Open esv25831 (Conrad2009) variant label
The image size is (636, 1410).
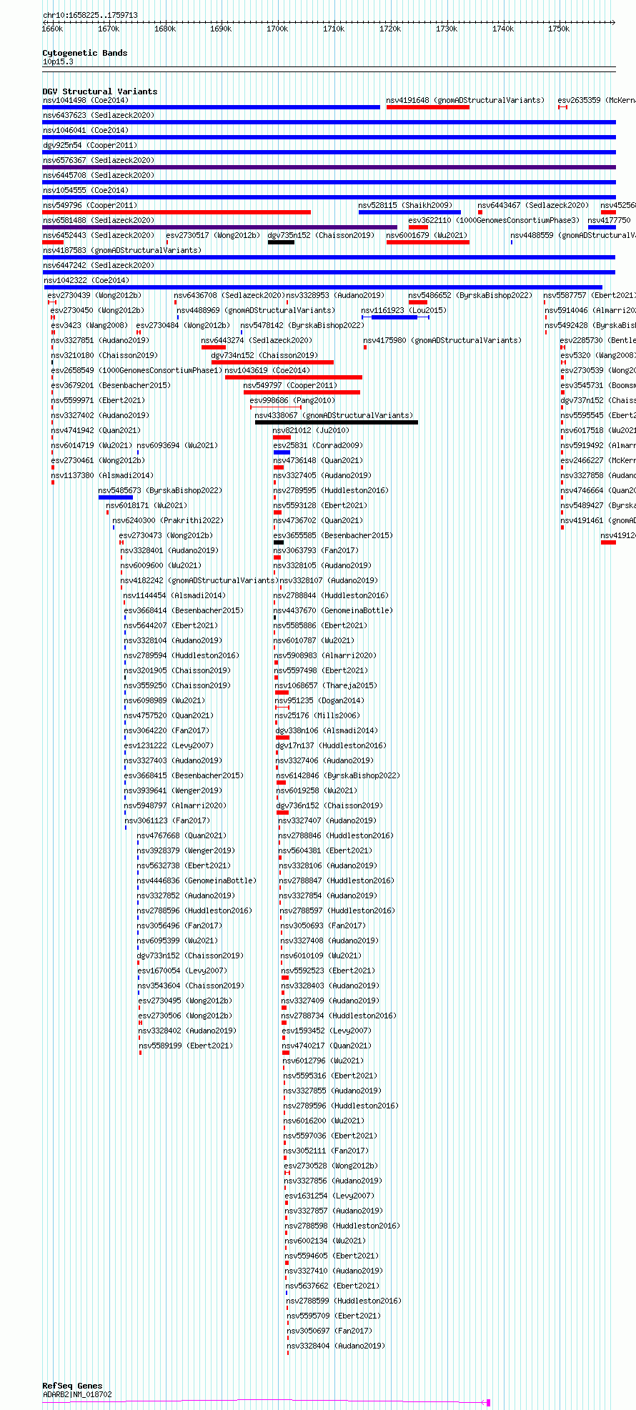[x=318, y=445]
